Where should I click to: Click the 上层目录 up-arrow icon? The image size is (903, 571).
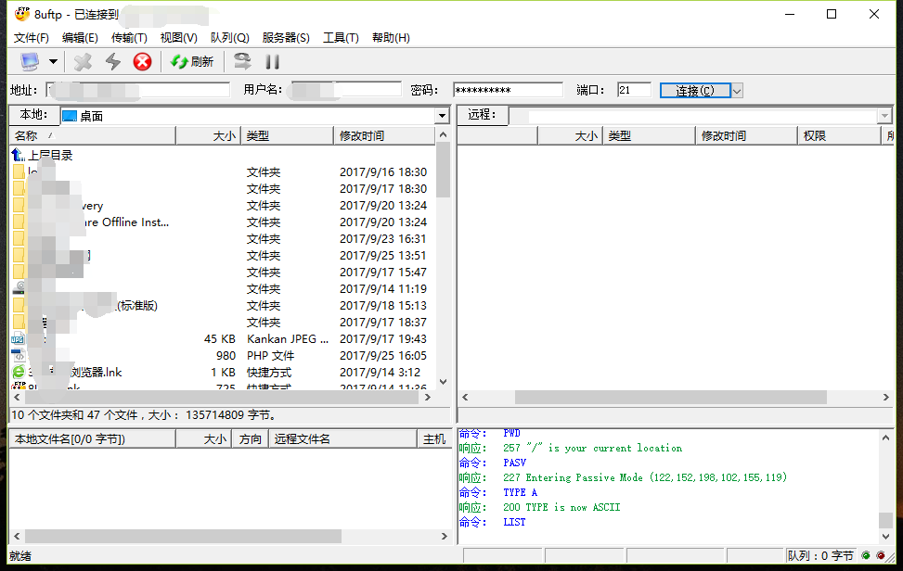(x=18, y=155)
